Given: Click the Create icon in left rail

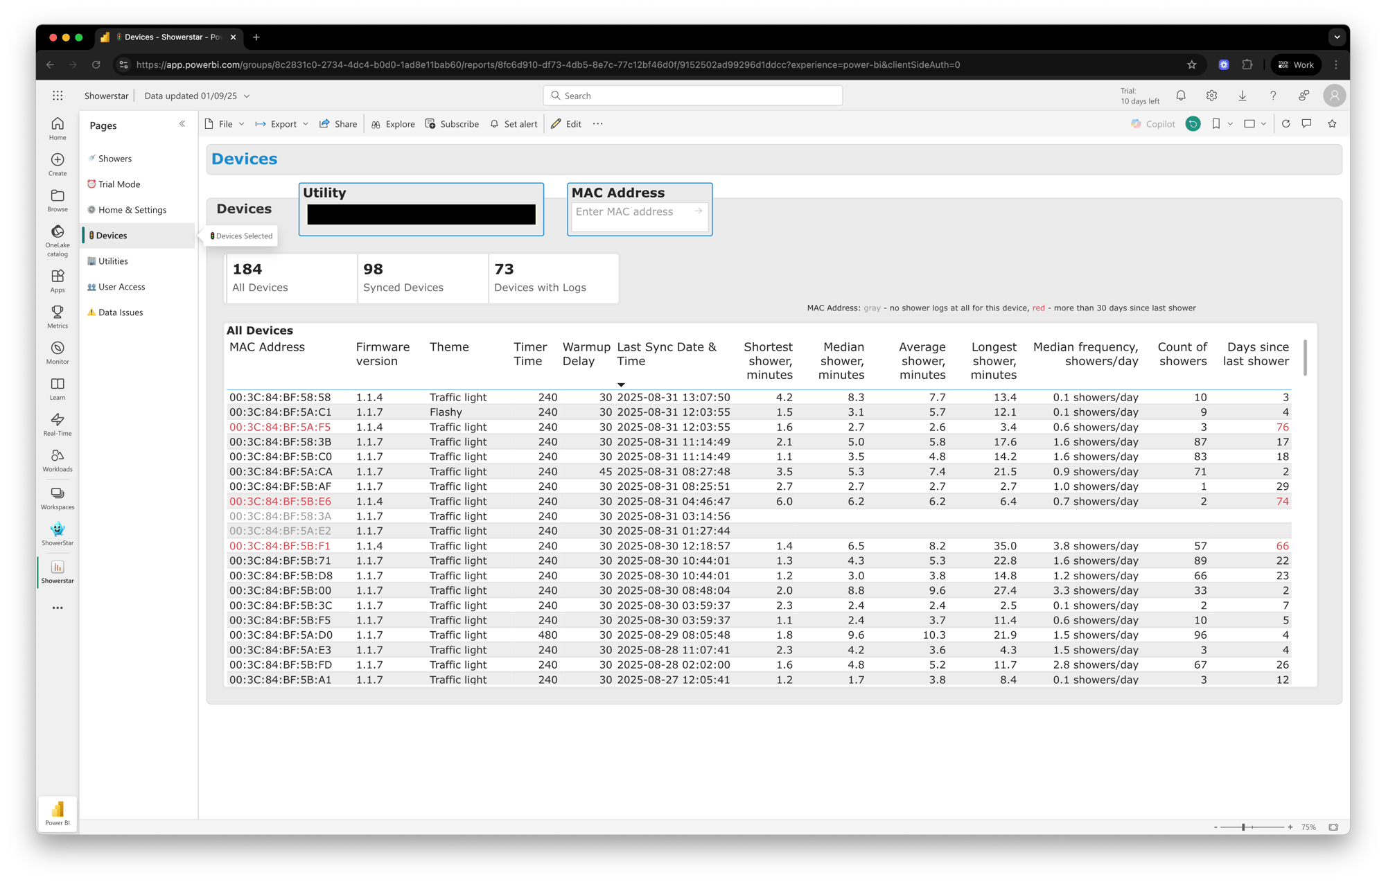Looking at the screenshot, I should (x=58, y=164).
